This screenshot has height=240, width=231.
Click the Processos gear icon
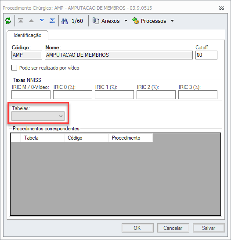click(x=135, y=21)
